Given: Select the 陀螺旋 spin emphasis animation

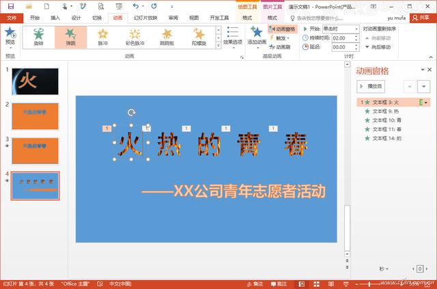Looking at the screenshot, I should click(199, 37).
